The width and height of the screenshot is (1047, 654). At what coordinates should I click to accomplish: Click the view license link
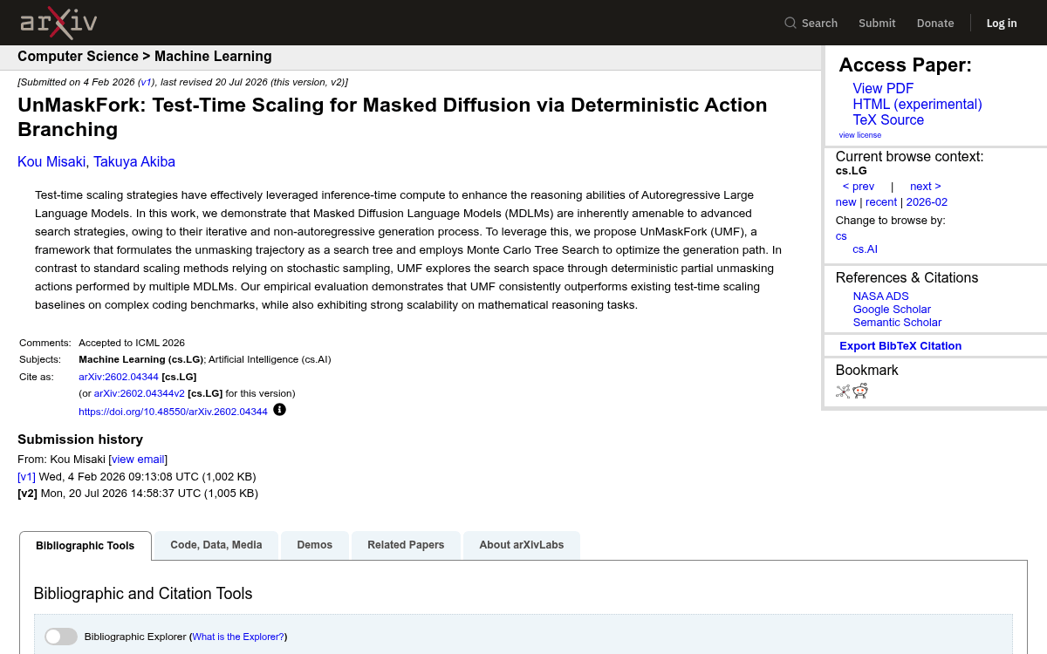tap(860, 135)
